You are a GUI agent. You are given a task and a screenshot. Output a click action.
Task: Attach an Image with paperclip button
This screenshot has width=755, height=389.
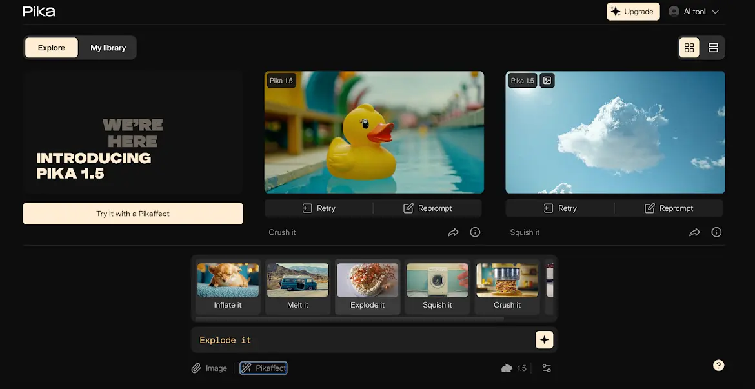pyautogui.click(x=209, y=368)
